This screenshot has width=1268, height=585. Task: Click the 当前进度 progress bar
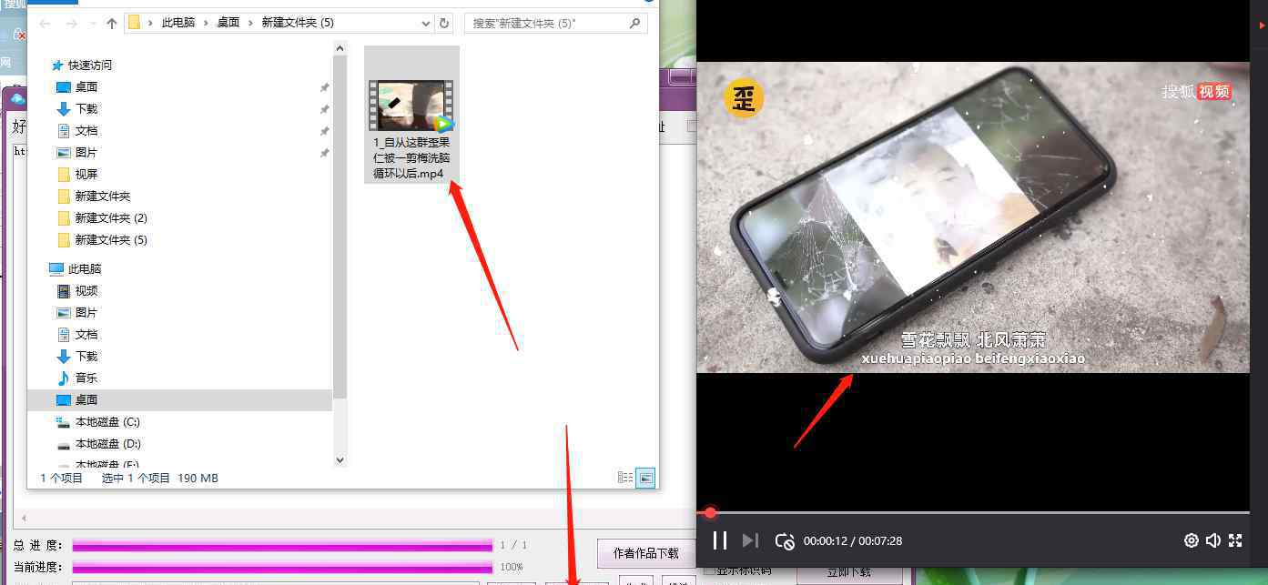[282, 567]
